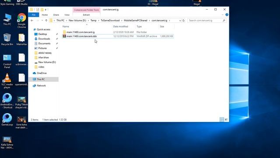This screenshot has height=158, width=280.
Task: Select the Usne kaha mat dekh video icon
Action: click(x=21, y=122)
